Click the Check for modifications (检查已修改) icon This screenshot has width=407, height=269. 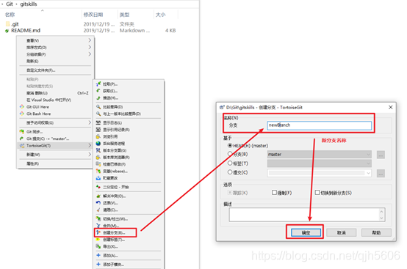[98, 164]
